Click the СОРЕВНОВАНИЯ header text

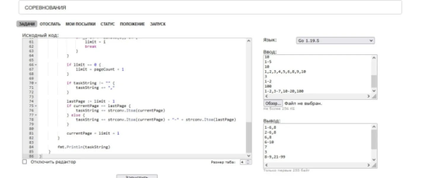(45, 8)
